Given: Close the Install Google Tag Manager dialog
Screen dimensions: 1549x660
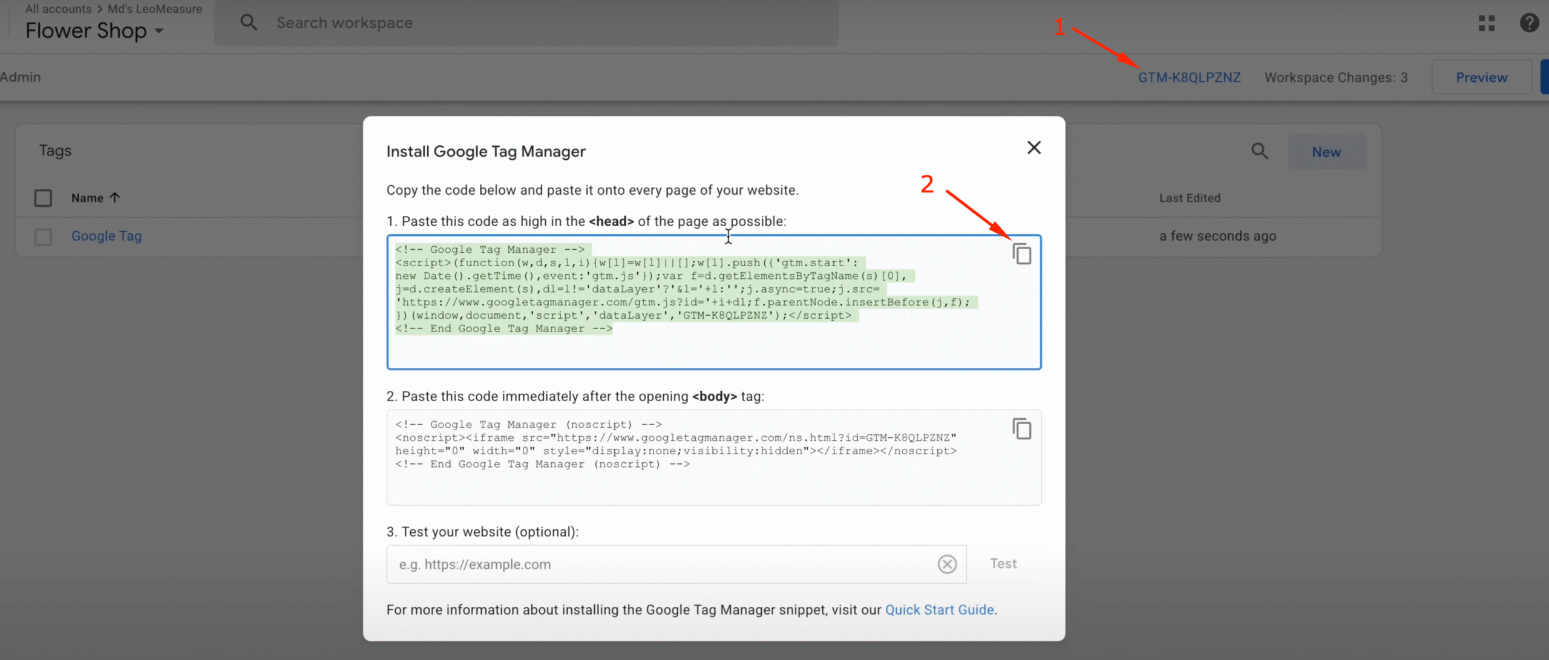Looking at the screenshot, I should point(1033,148).
